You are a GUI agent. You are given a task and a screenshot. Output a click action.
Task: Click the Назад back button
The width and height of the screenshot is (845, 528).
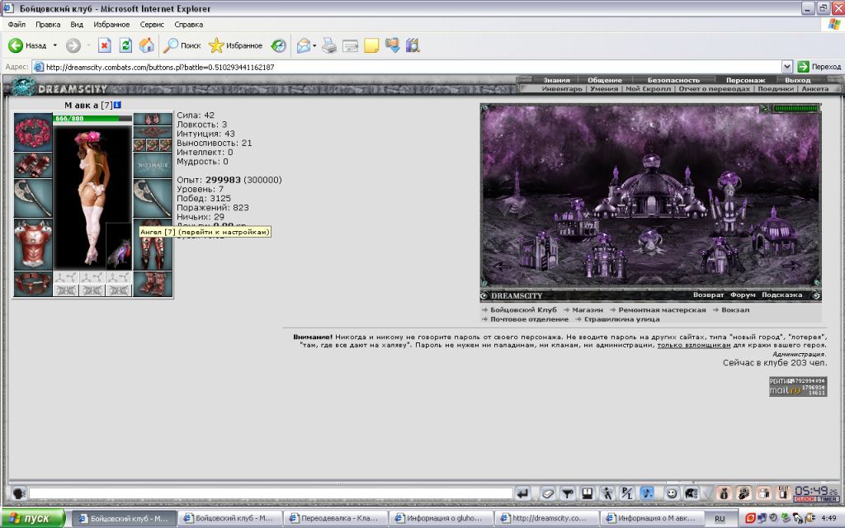28,46
